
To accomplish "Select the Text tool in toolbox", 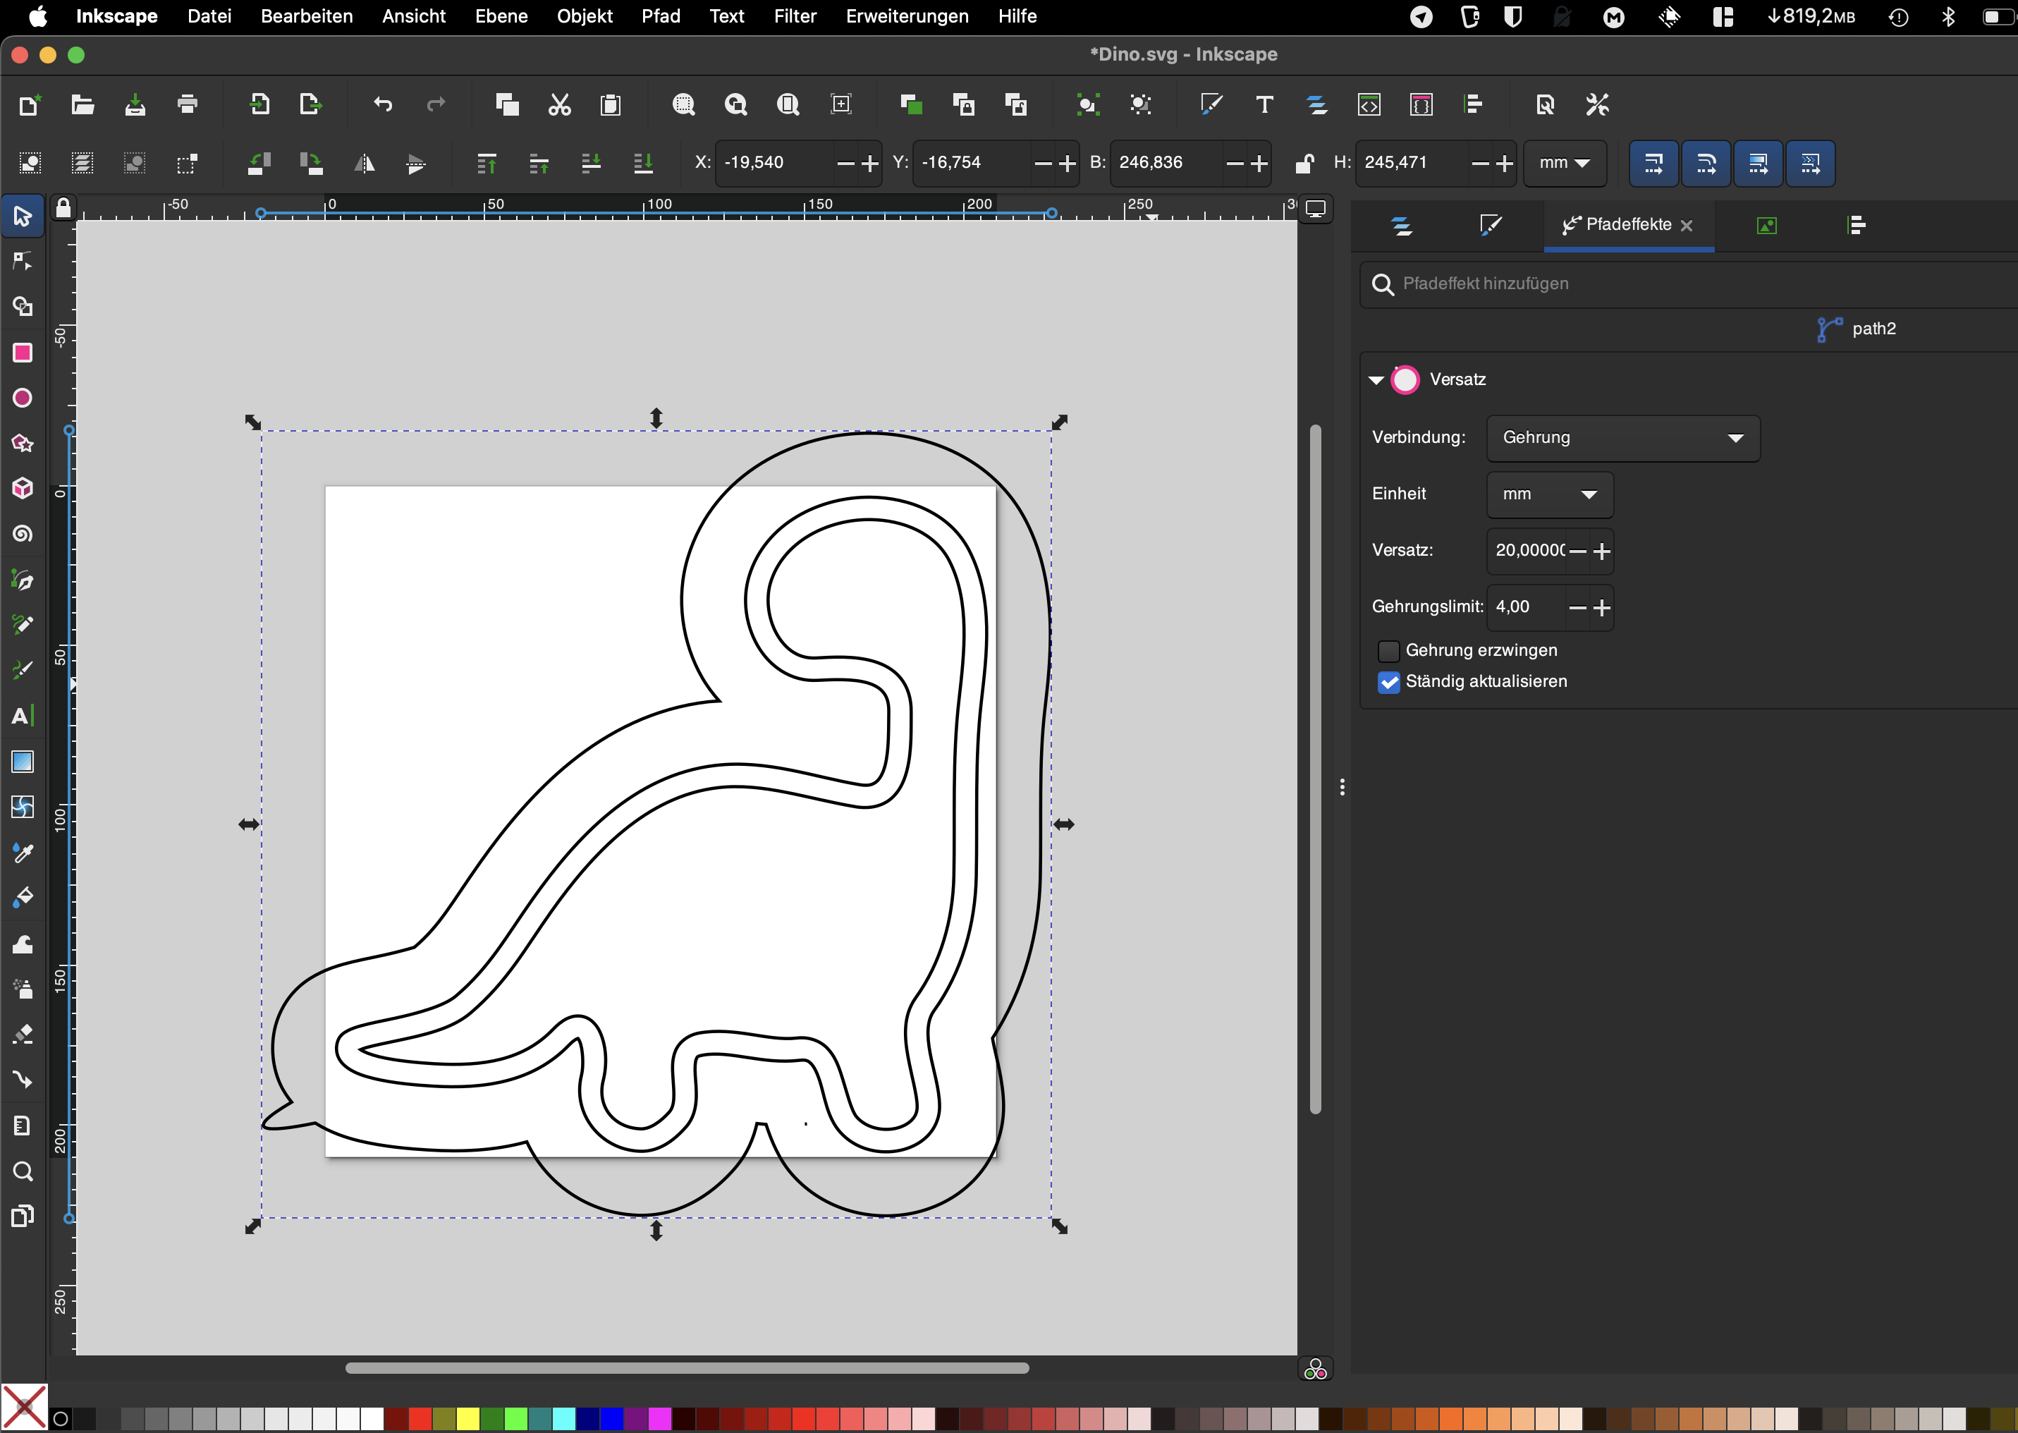I will pos(23,716).
